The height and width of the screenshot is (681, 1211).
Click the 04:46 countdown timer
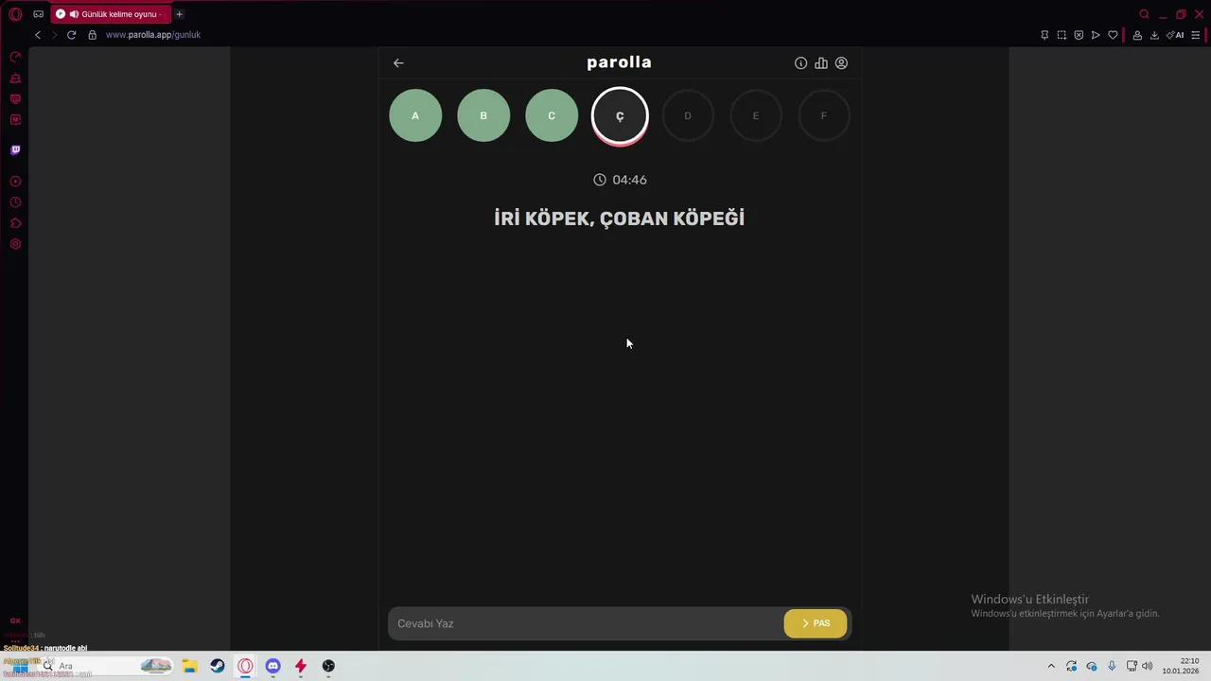tap(620, 180)
